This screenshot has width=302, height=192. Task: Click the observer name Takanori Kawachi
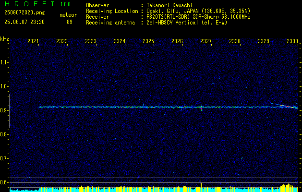pyautogui.click(x=169, y=5)
